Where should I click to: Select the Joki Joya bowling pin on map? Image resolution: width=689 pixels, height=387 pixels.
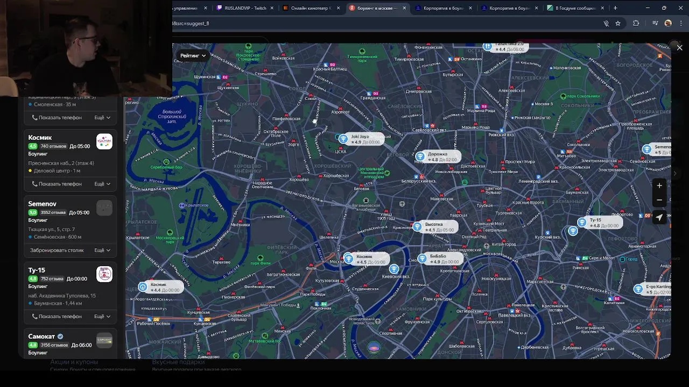point(343,139)
